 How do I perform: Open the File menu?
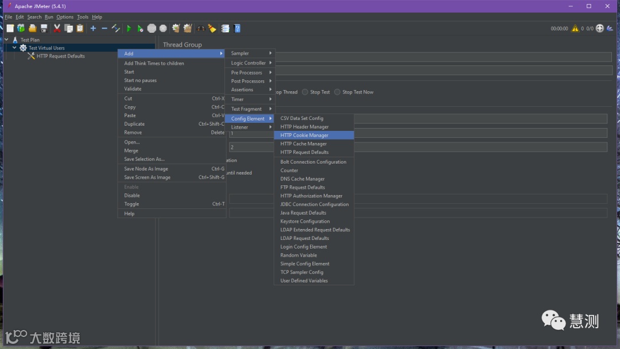(8, 17)
